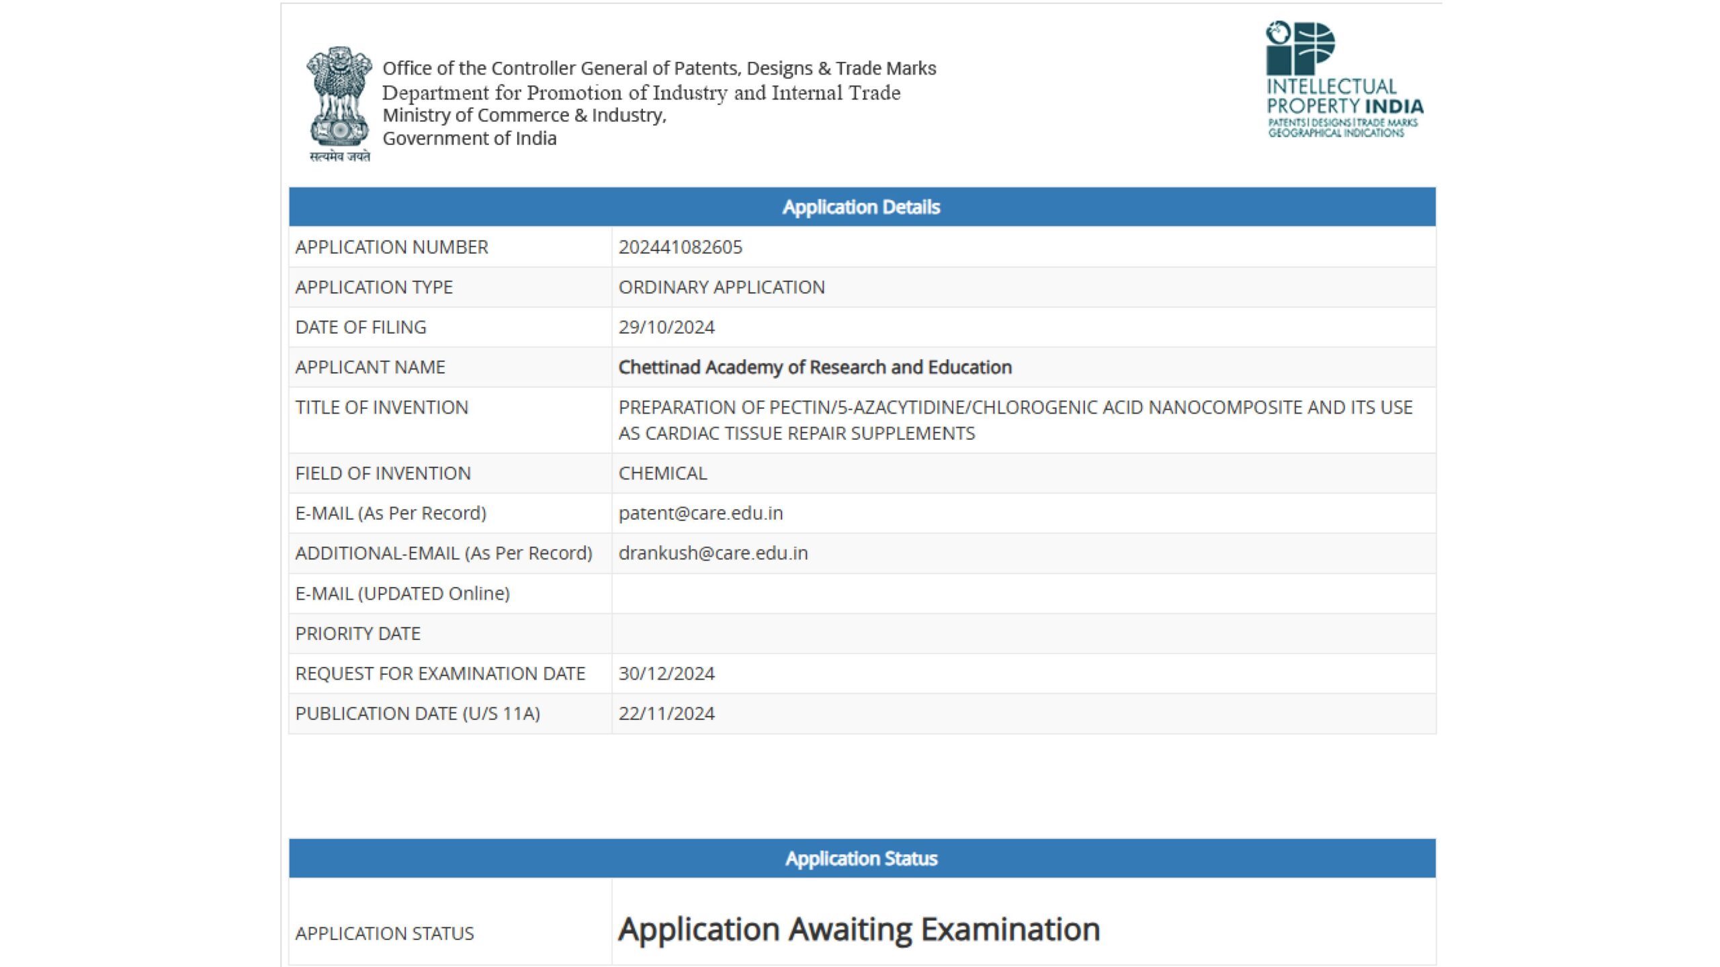The height and width of the screenshot is (967, 1720).
Task: Click the Application Awaiting Examination status text
Action: (859, 929)
